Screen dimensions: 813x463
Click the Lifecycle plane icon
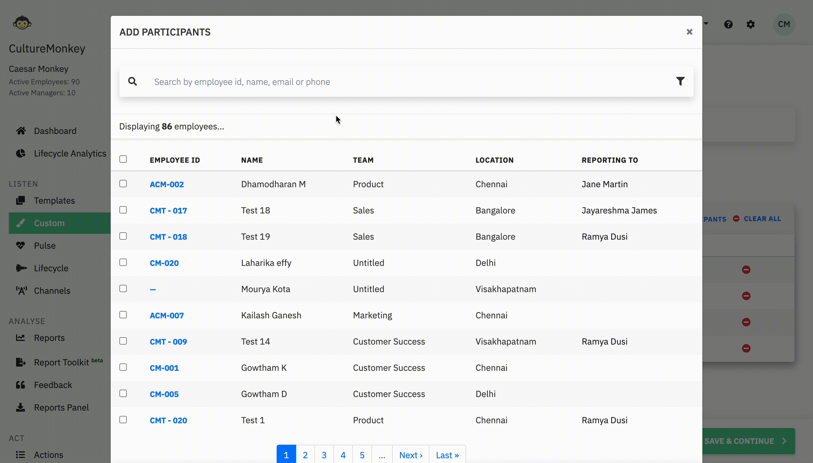pyautogui.click(x=21, y=268)
